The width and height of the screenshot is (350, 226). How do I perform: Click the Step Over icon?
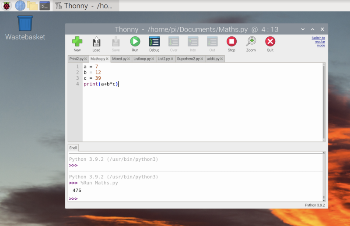click(174, 42)
